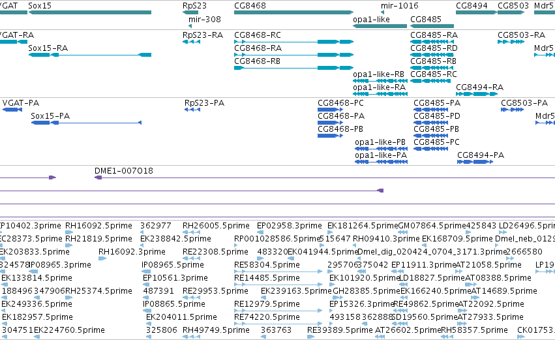The height and width of the screenshot is (340, 555).
Task: Open the EK224760.5prime EST label
Action: (x=69, y=330)
